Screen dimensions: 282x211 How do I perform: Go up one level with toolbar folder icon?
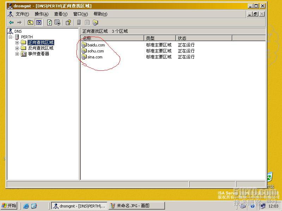pyautogui.click(x=30, y=23)
